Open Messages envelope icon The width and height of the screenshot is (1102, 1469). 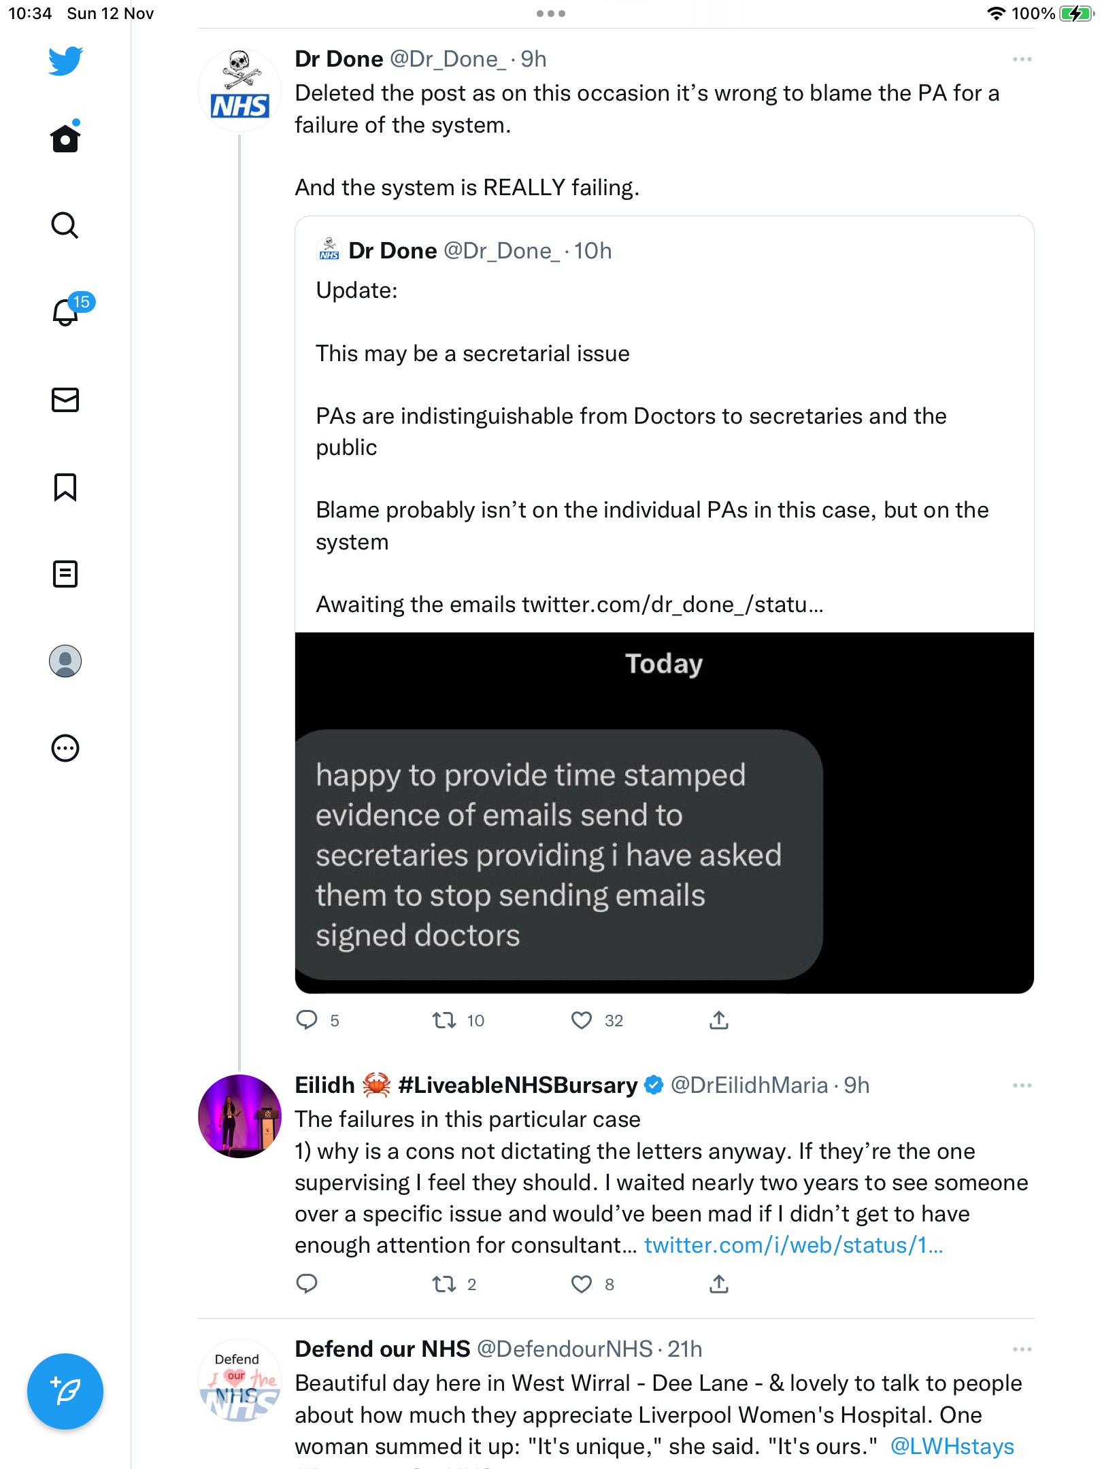point(65,400)
